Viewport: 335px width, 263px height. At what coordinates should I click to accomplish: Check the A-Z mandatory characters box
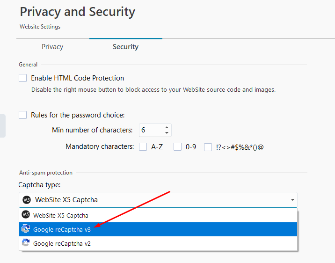coord(143,147)
